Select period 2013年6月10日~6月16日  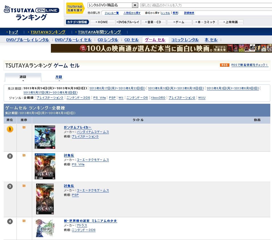176,88
